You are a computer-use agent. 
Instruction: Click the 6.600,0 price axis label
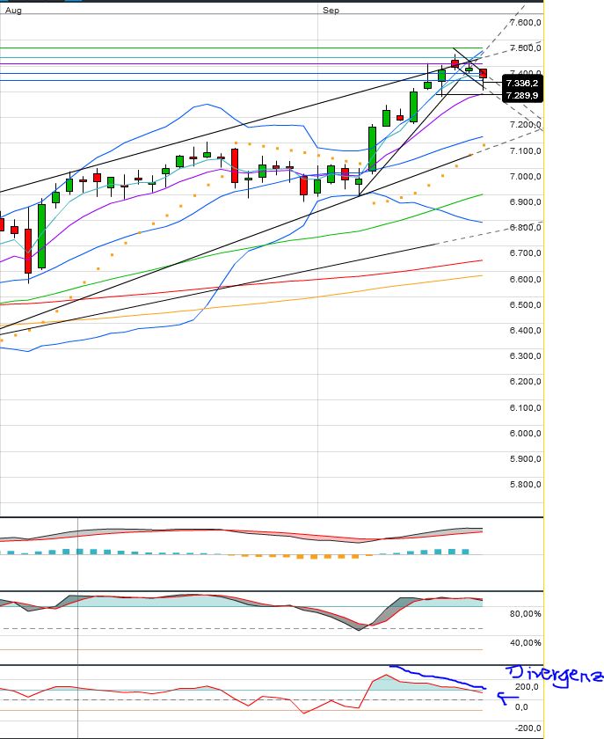526,279
